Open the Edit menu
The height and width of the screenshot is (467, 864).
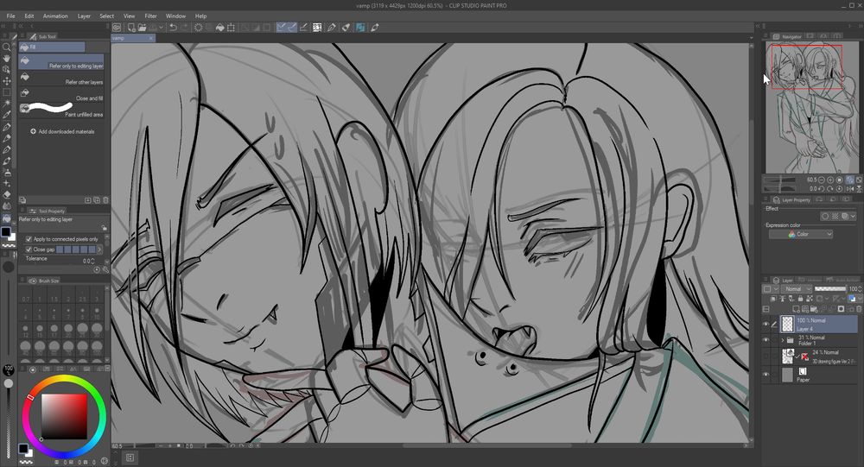pos(29,16)
